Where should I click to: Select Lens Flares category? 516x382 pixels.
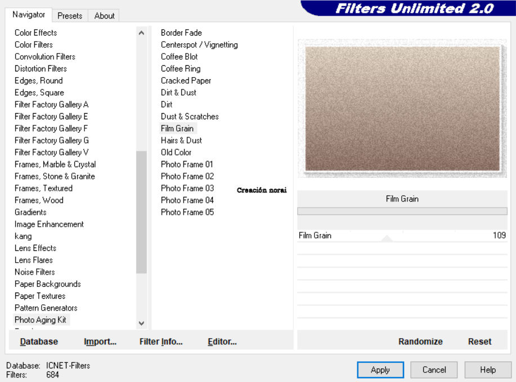point(34,260)
